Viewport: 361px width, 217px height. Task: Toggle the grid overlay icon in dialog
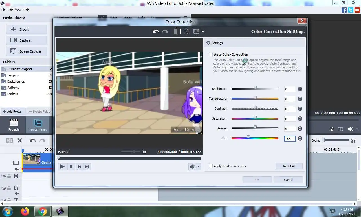[x=186, y=32]
